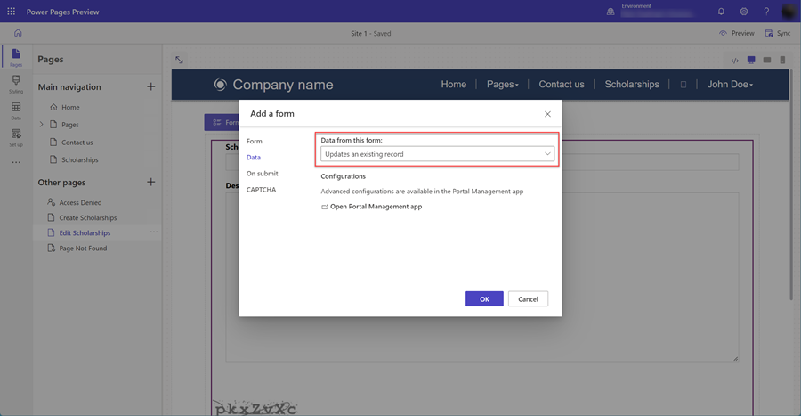
Task: Click the OK button
Action: click(x=484, y=299)
